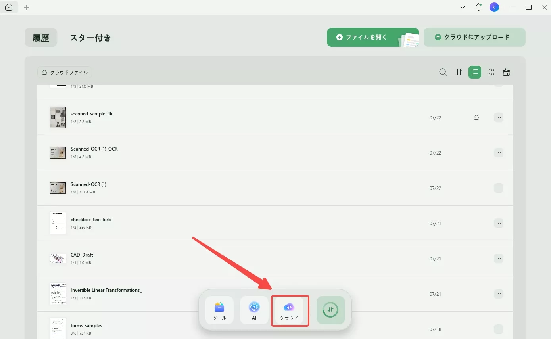The image size is (551, 339).
Task: Open the AI assistant icon
Action: point(254,310)
